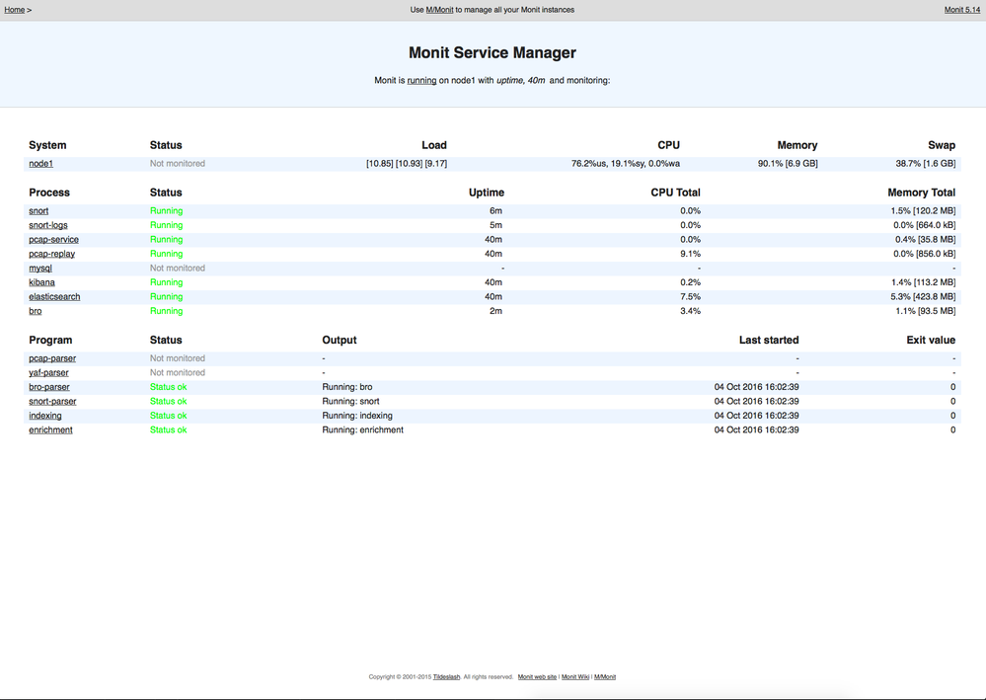View the elasticsearch process page
Screen dimensions: 986x700
54,296
